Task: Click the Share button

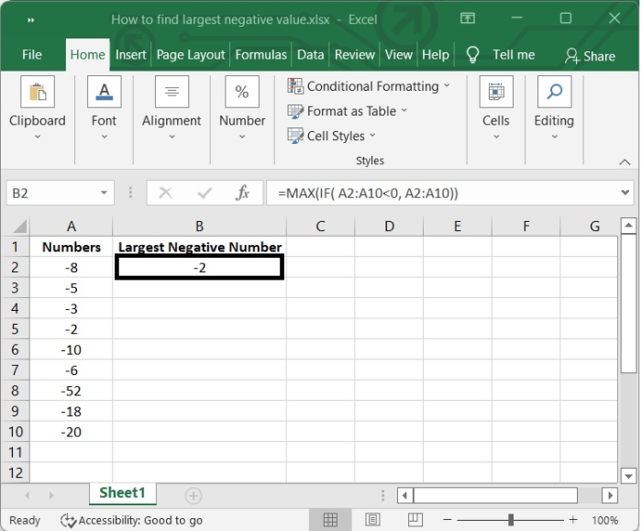Action: tap(590, 56)
